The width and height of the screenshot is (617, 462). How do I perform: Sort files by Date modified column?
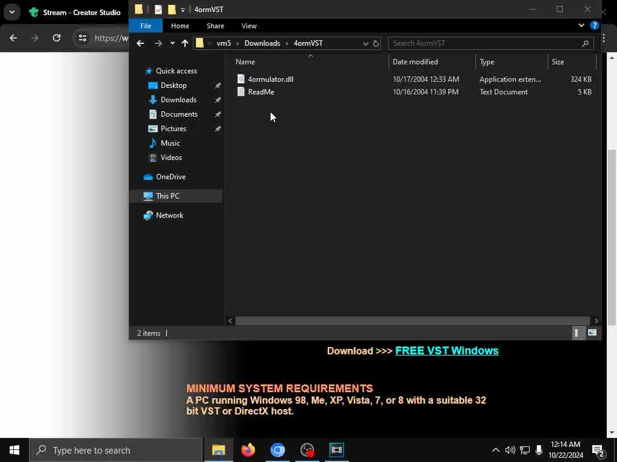click(x=415, y=62)
